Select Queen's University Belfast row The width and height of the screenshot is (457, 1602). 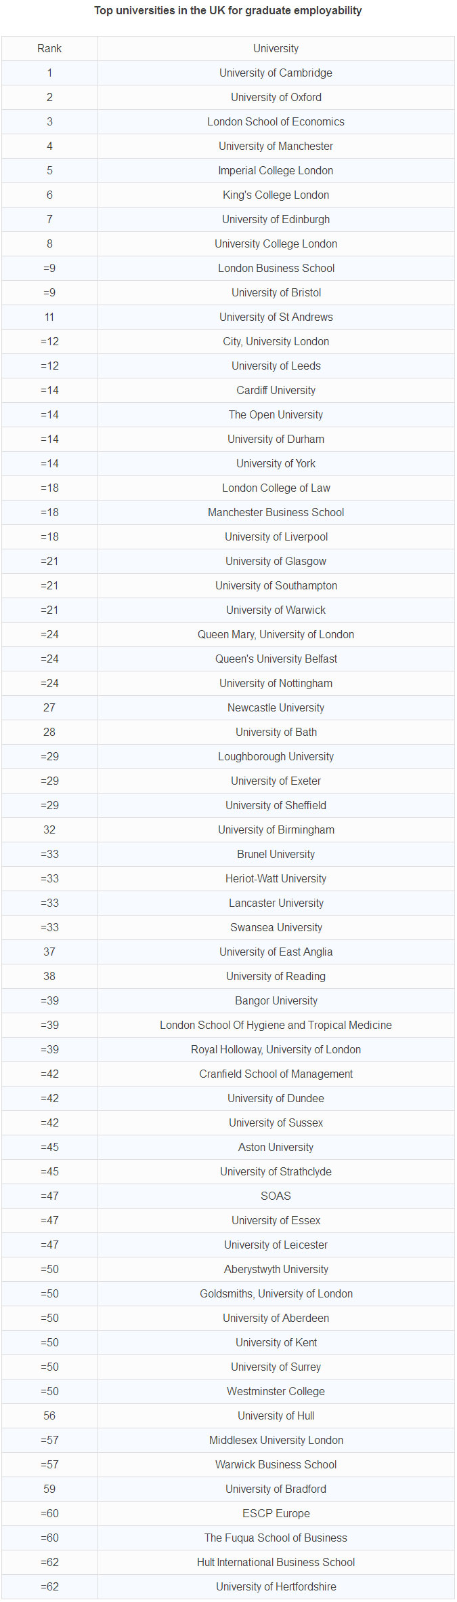coord(276,659)
